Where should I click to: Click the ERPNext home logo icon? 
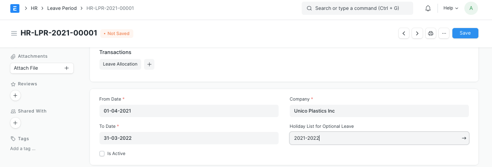click(15, 8)
